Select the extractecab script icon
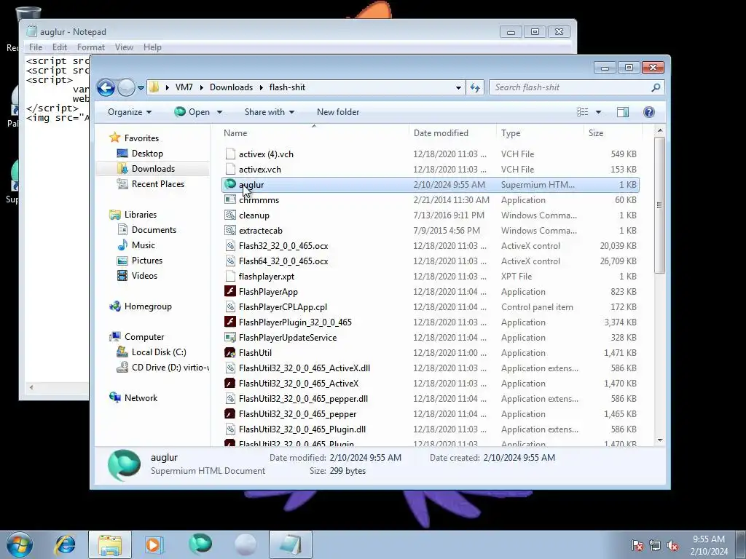 230,230
